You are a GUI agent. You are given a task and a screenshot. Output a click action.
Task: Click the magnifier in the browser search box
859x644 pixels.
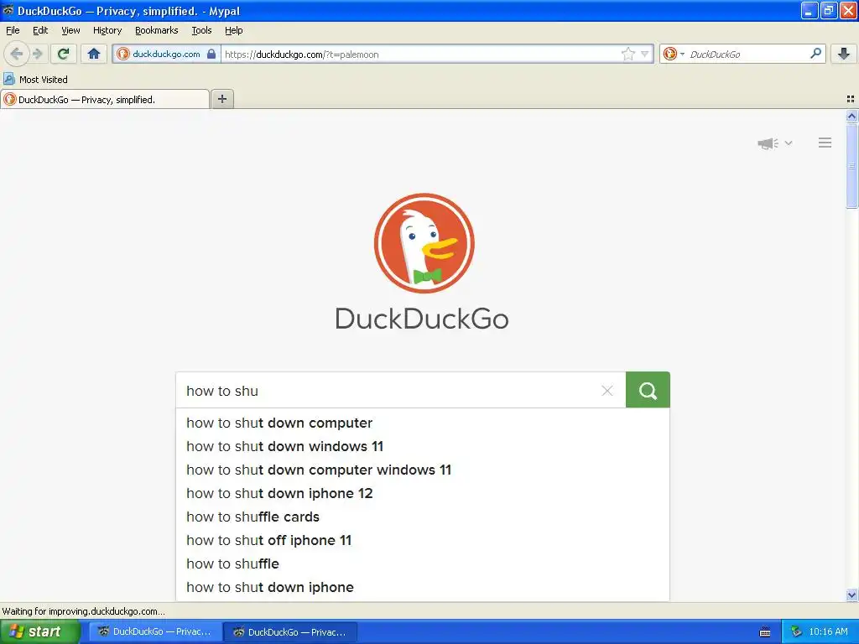815,53
